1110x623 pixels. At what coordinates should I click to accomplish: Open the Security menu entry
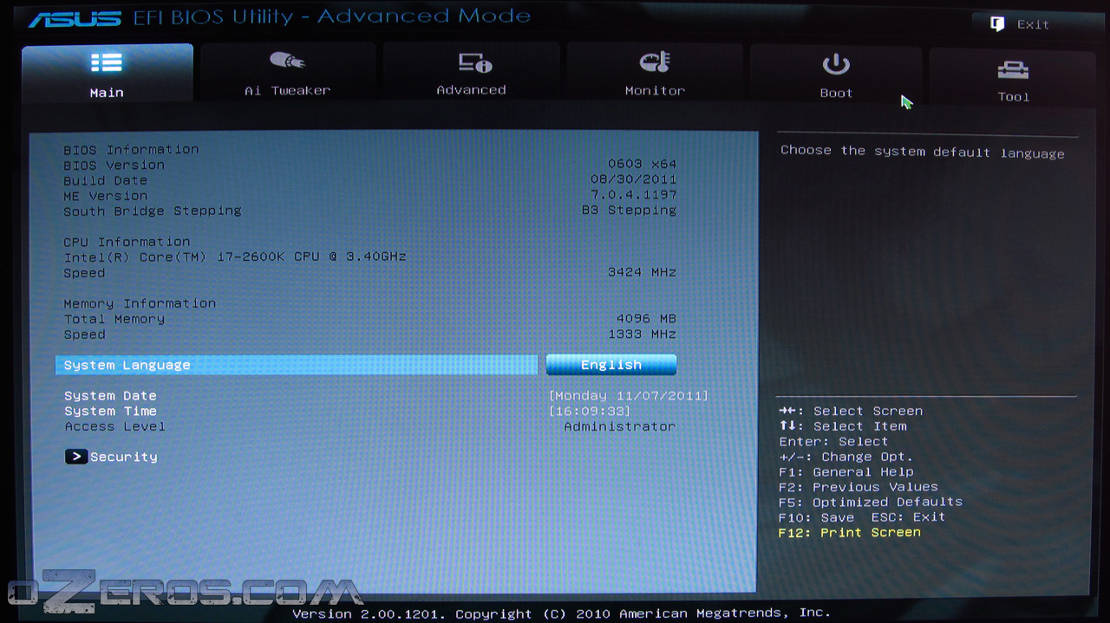(123, 457)
